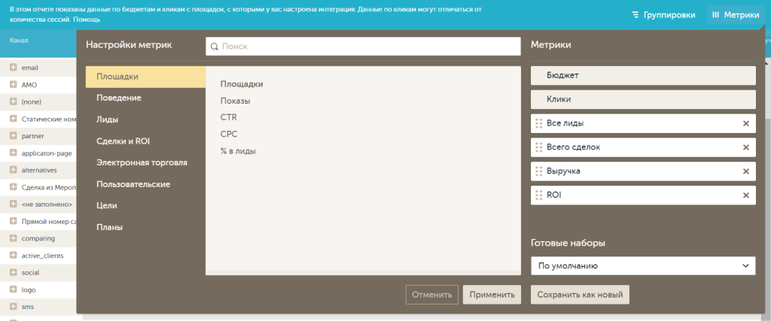Expand the social channel row
Image resolution: width=771 pixels, height=321 pixels.
13,273
